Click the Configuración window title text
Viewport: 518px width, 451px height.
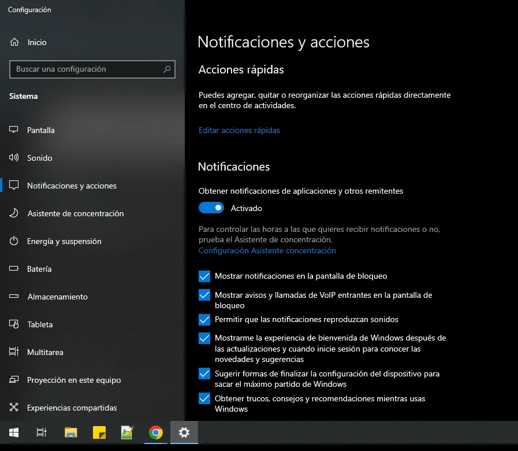point(29,10)
